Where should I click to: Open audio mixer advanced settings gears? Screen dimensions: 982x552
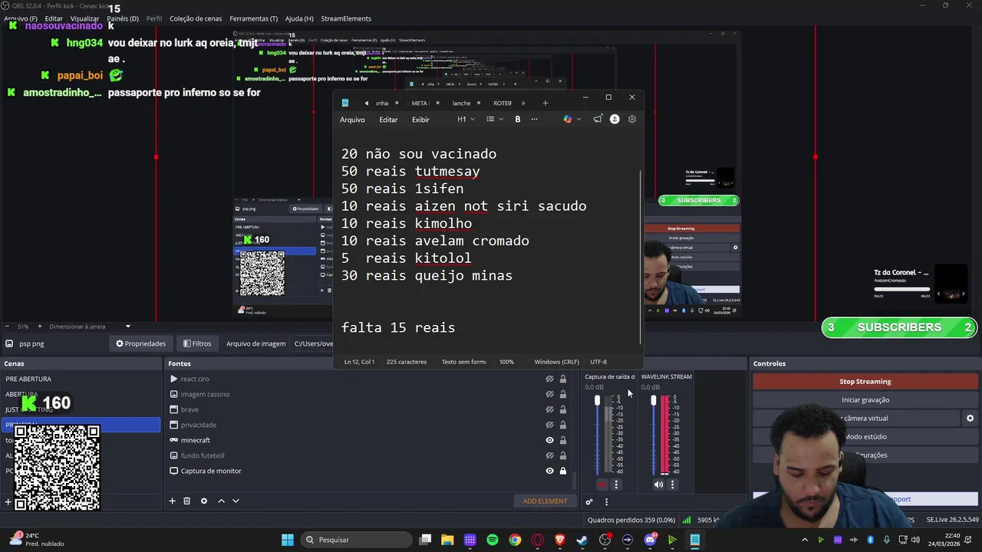589,502
